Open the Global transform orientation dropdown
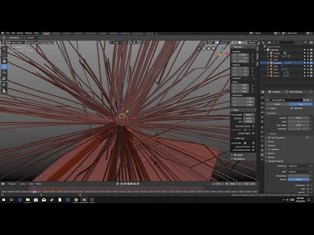Image resolution: width=314 pixels, height=235 pixels. click(115, 42)
